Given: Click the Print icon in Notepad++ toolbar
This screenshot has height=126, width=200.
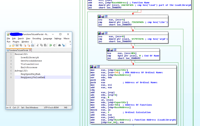Looking at the screenshot, I should coord(32,45).
